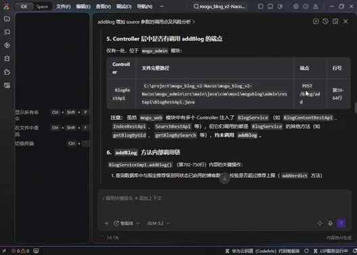Click the robot icon in the status bar
This screenshot has height=255, width=357.
[x=37, y=251]
